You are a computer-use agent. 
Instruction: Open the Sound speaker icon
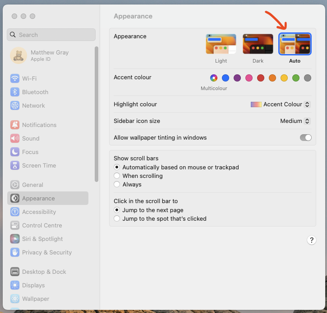[x=15, y=138]
